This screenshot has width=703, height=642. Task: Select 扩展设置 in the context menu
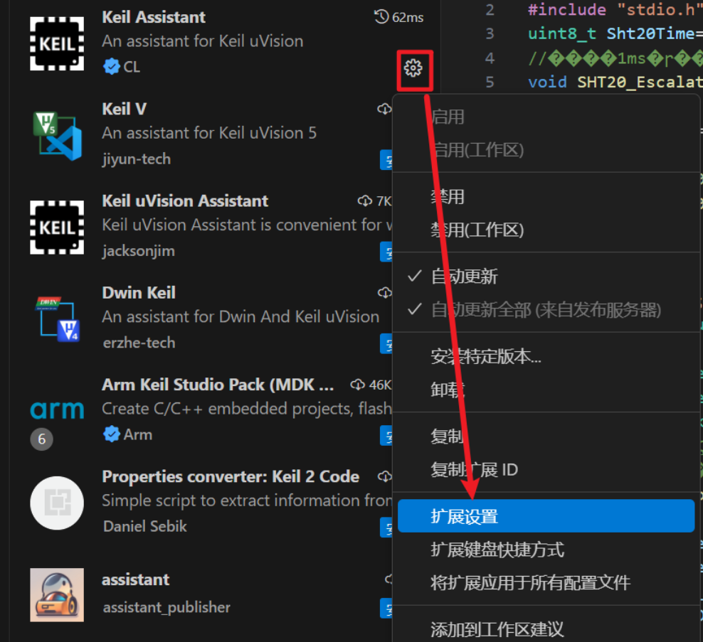pyautogui.click(x=546, y=516)
